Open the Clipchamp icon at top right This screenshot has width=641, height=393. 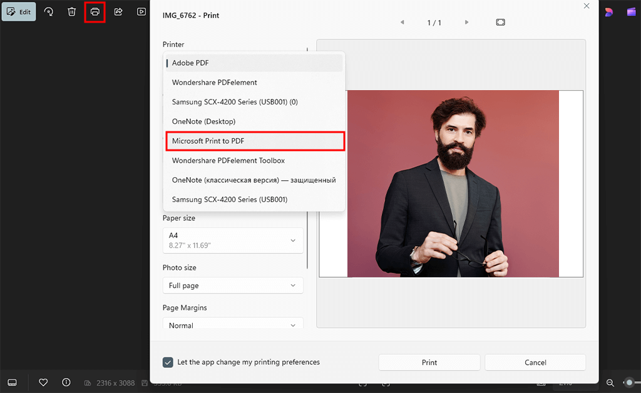[x=632, y=13]
